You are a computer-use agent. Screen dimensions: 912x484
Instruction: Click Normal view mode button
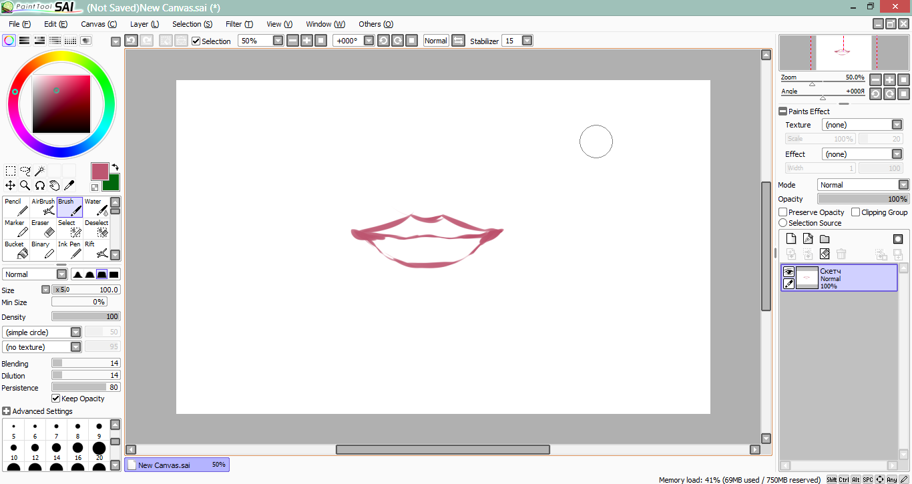point(436,41)
